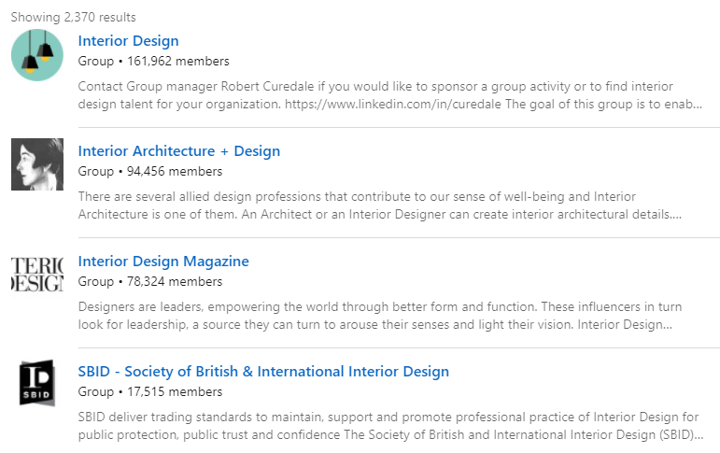Click the SBID deliver trading standards description
Image resolution: width=720 pixels, height=453 pixels.
pos(390,426)
